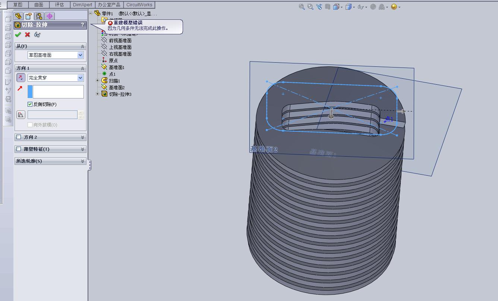Switch to the 草图 sketch tab
The height and width of the screenshot is (301, 498).
pos(18,5)
